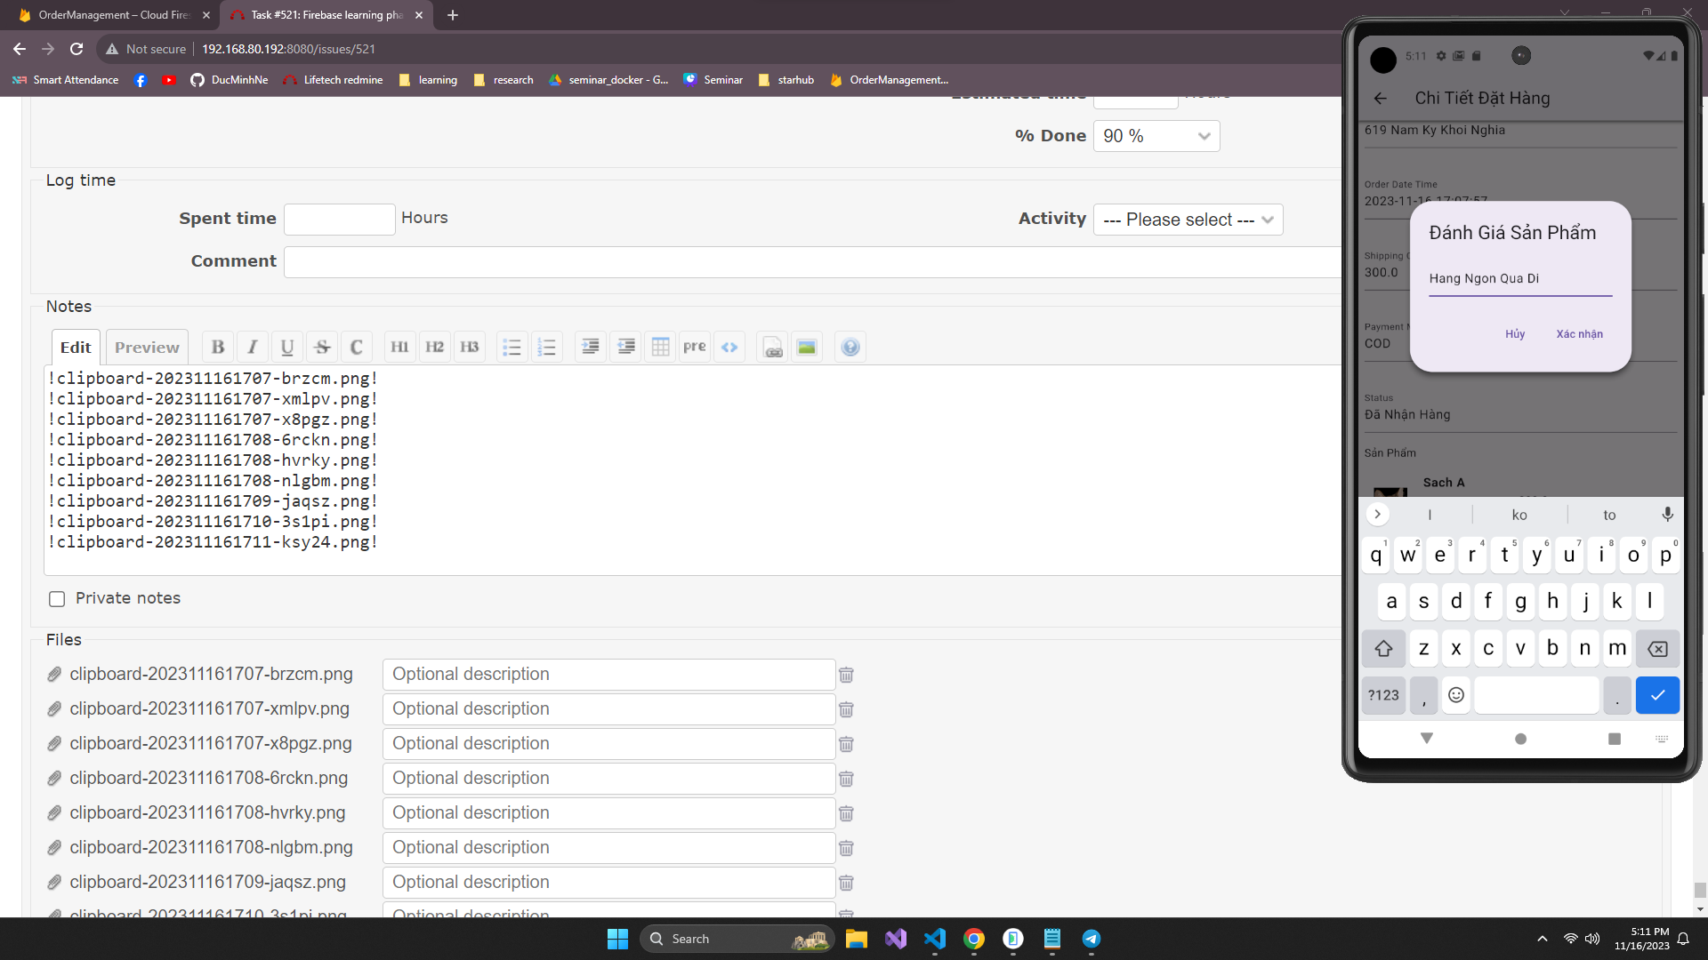Click the Spent time hours field
This screenshot has height=960, width=1708.
pos(339,219)
